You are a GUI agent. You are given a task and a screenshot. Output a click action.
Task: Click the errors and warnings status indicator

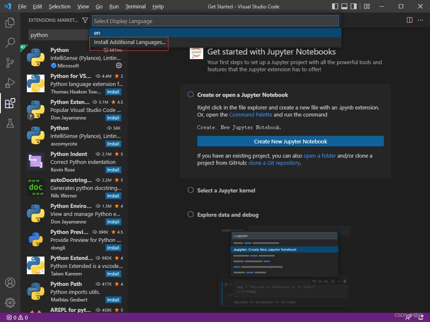coord(17,318)
